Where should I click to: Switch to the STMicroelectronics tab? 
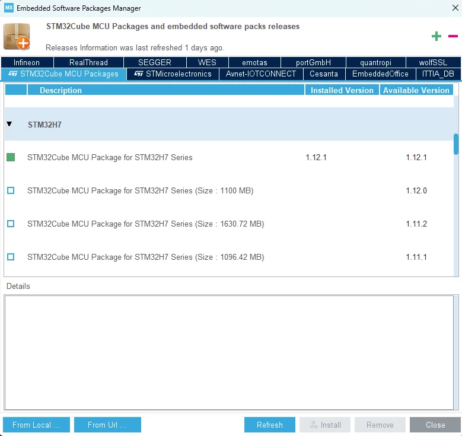pyautogui.click(x=173, y=74)
